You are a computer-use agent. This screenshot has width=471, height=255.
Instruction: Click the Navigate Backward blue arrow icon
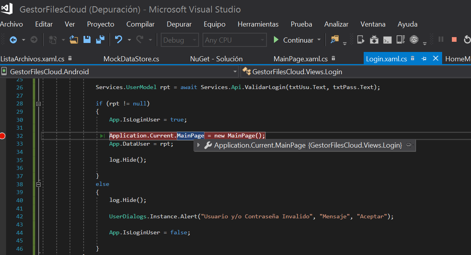tap(13, 39)
